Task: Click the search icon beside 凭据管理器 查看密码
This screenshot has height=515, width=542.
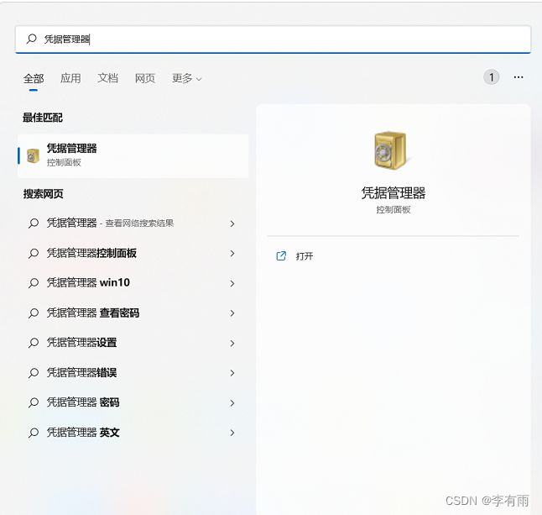Action: point(34,313)
